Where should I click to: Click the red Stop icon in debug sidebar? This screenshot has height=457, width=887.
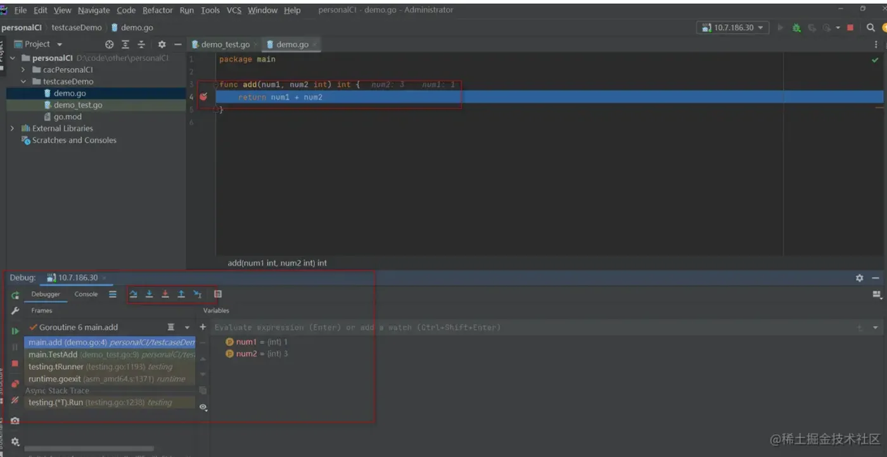(x=15, y=364)
